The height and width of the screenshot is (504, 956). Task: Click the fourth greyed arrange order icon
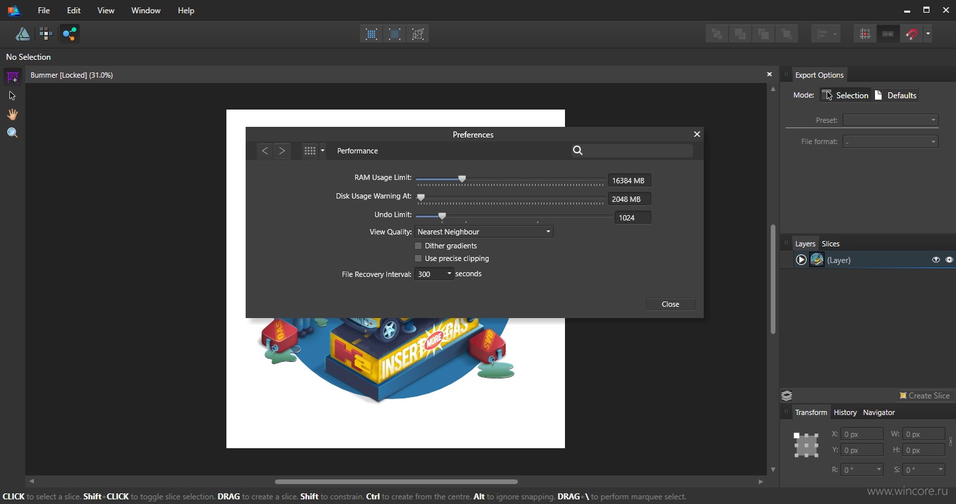pyautogui.click(x=787, y=34)
